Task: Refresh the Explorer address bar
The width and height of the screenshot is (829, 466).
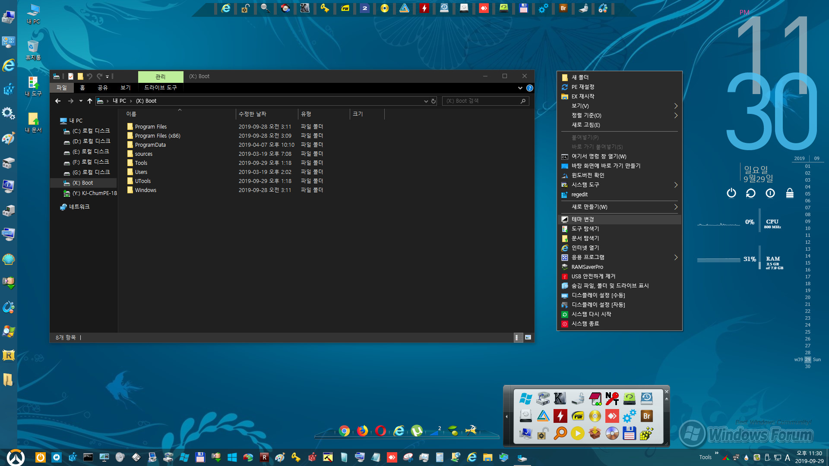Action: (x=433, y=101)
